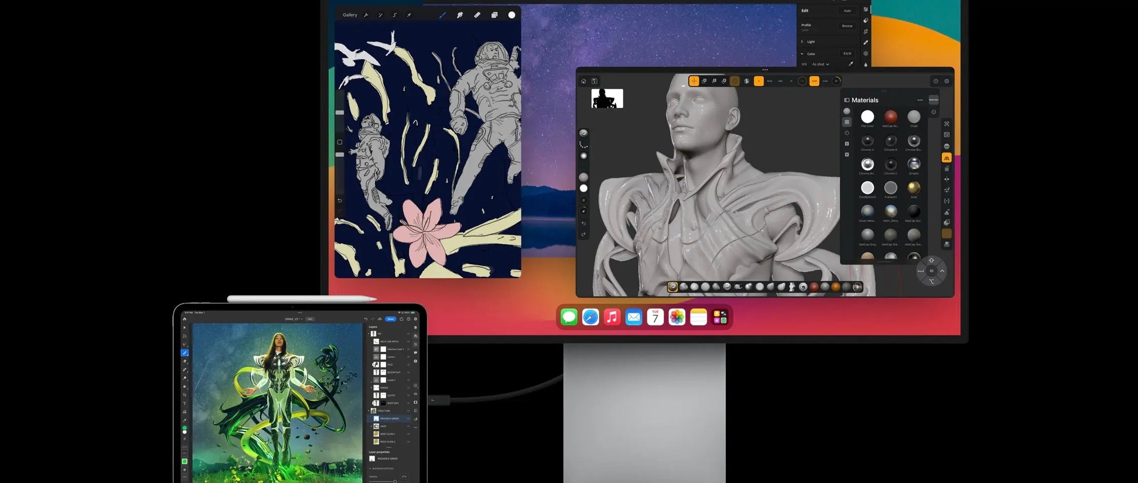Open the Actions wrench menu in Procreate
This screenshot has height=483, width=1138.
(366, 15)
